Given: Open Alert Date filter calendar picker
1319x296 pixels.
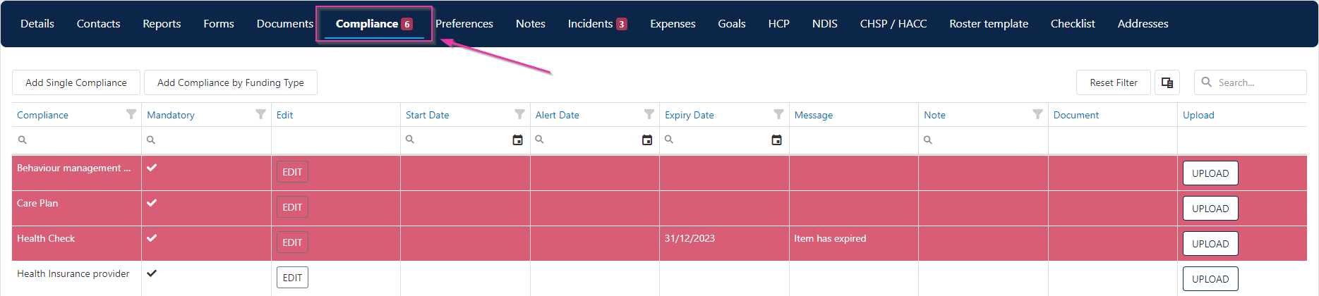Looking at the screenshot, I should click(647, 140).
